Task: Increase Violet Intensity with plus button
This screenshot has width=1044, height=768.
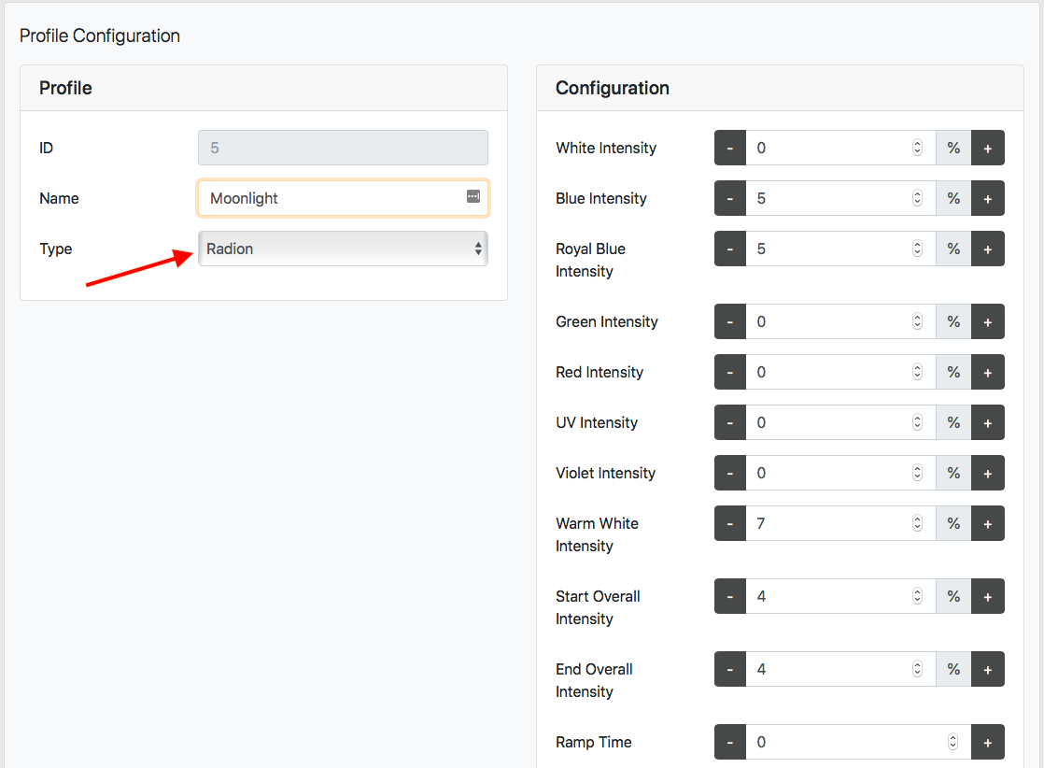Action: point(987,474)
